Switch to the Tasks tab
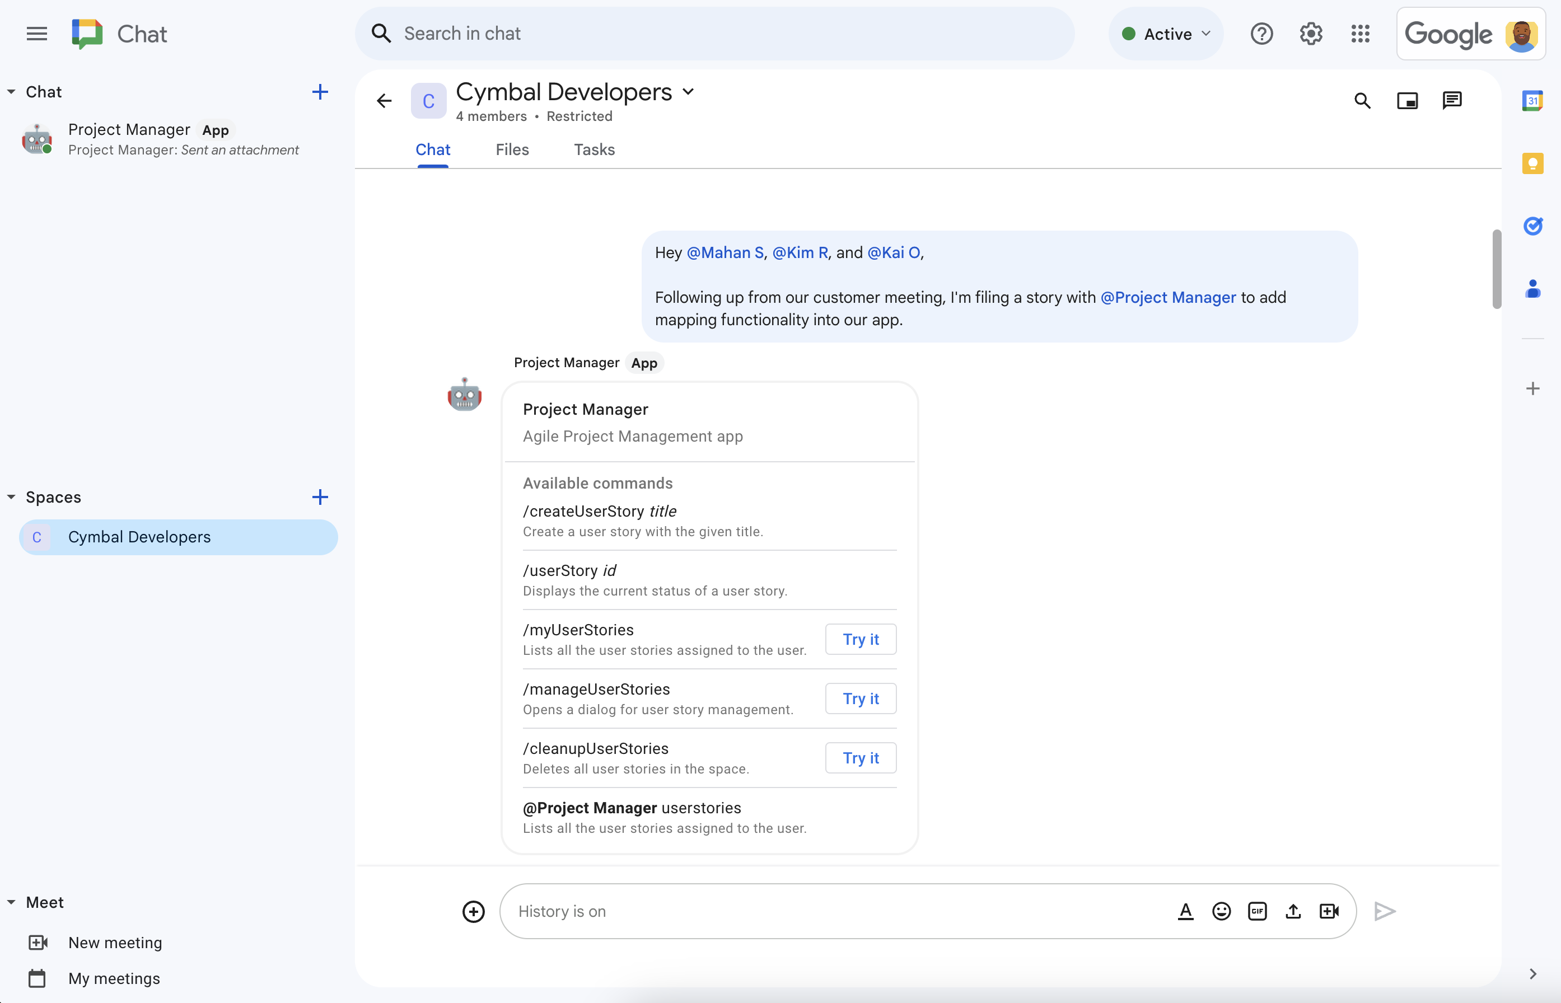This screenshot has height=1003, width=1561. click(x=594, y=149)
